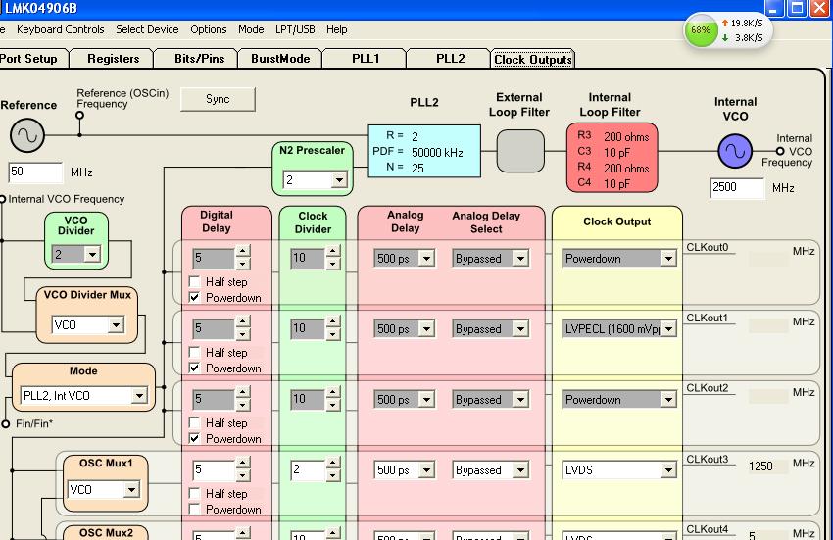Screen dimensions: 833x540
Task: Increase CLKout0 clock divider with up arrow
Action: 332,252
